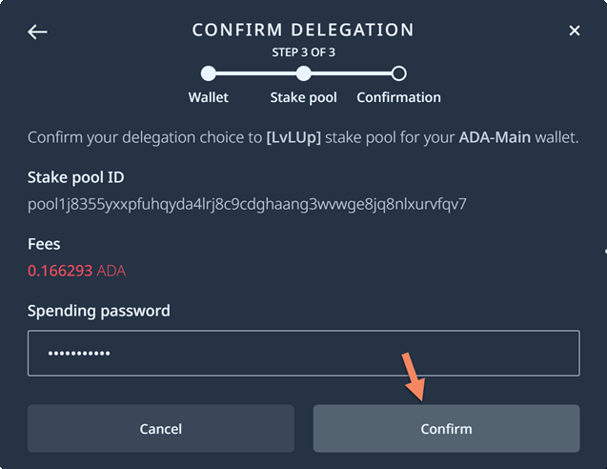Select the Confirmation step label
The height and width of the screenshot is (469, 607).
(398, 97)
